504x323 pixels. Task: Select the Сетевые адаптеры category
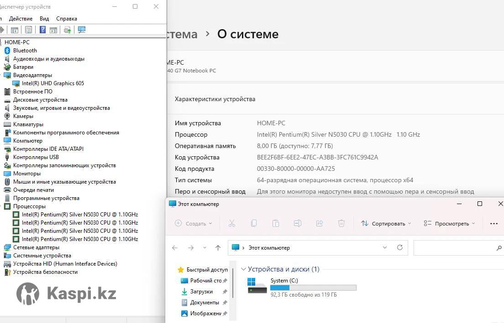click(36, 247)
